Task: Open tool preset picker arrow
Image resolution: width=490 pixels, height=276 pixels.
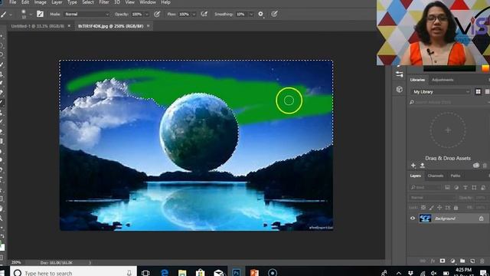Action: pos(11,15)
